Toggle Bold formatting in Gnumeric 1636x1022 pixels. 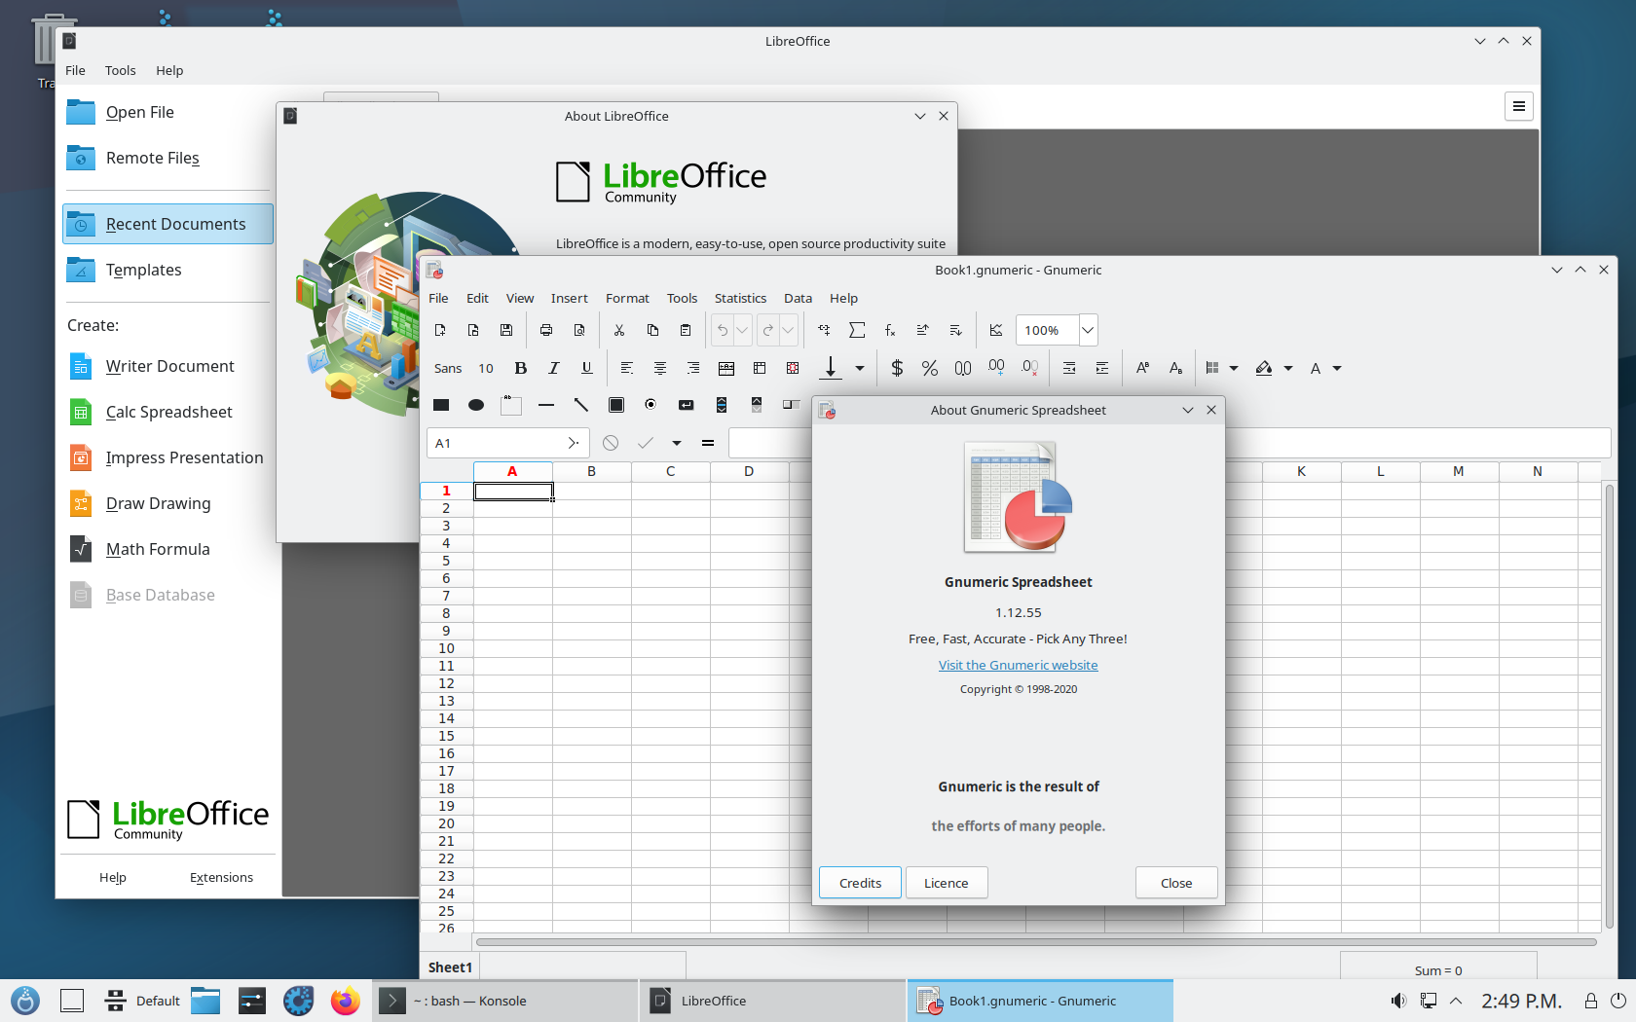pyautogui.click(x=521, y=368)
